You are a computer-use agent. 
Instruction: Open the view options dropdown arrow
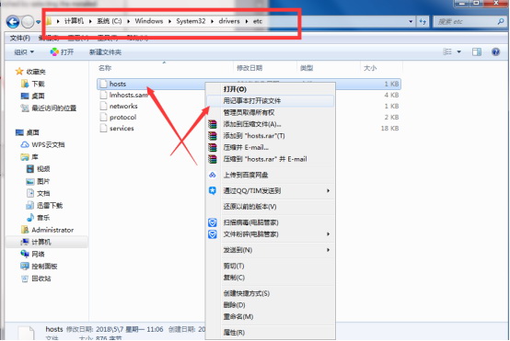459,51
